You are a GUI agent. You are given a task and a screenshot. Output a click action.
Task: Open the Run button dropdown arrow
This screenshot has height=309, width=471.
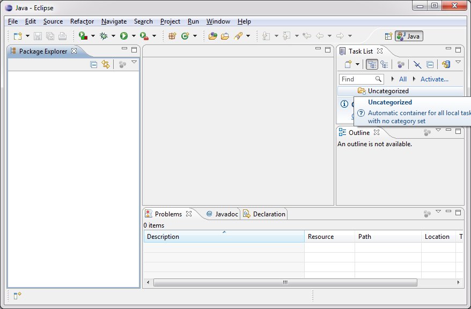(x=133, y=36)
